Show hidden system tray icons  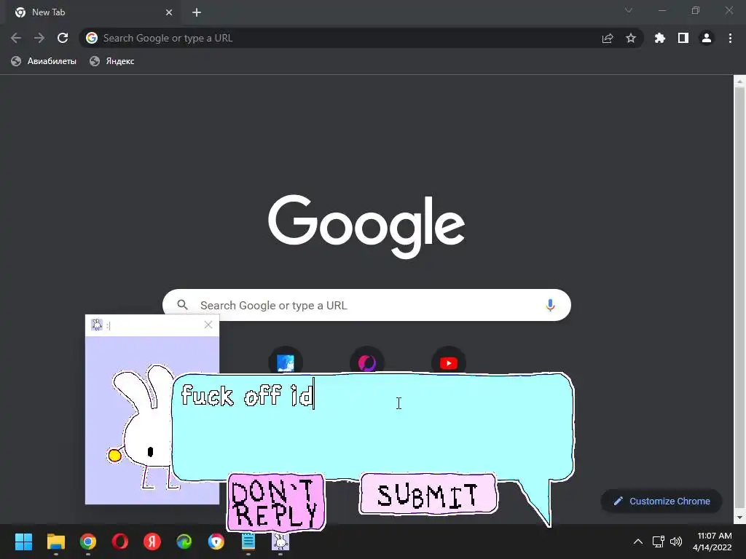coord(638,542)
